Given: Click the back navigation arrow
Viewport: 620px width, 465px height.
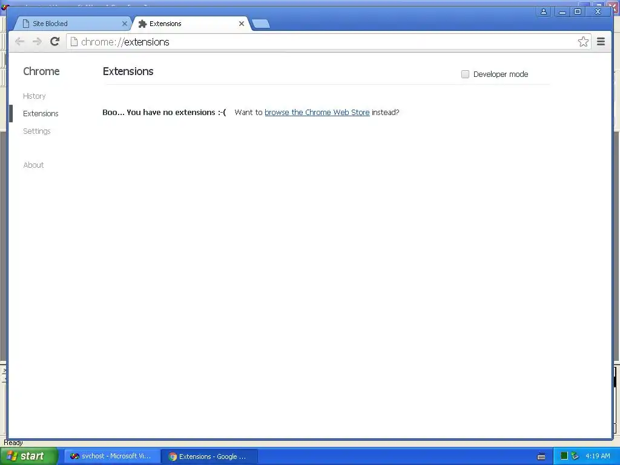Looking at the screenshot, I should 19,42.
